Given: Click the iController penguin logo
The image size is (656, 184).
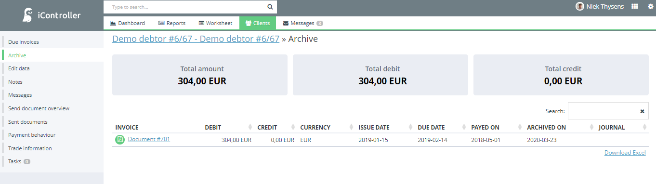Looking at the screenshot, I should [x=28, y=15].
